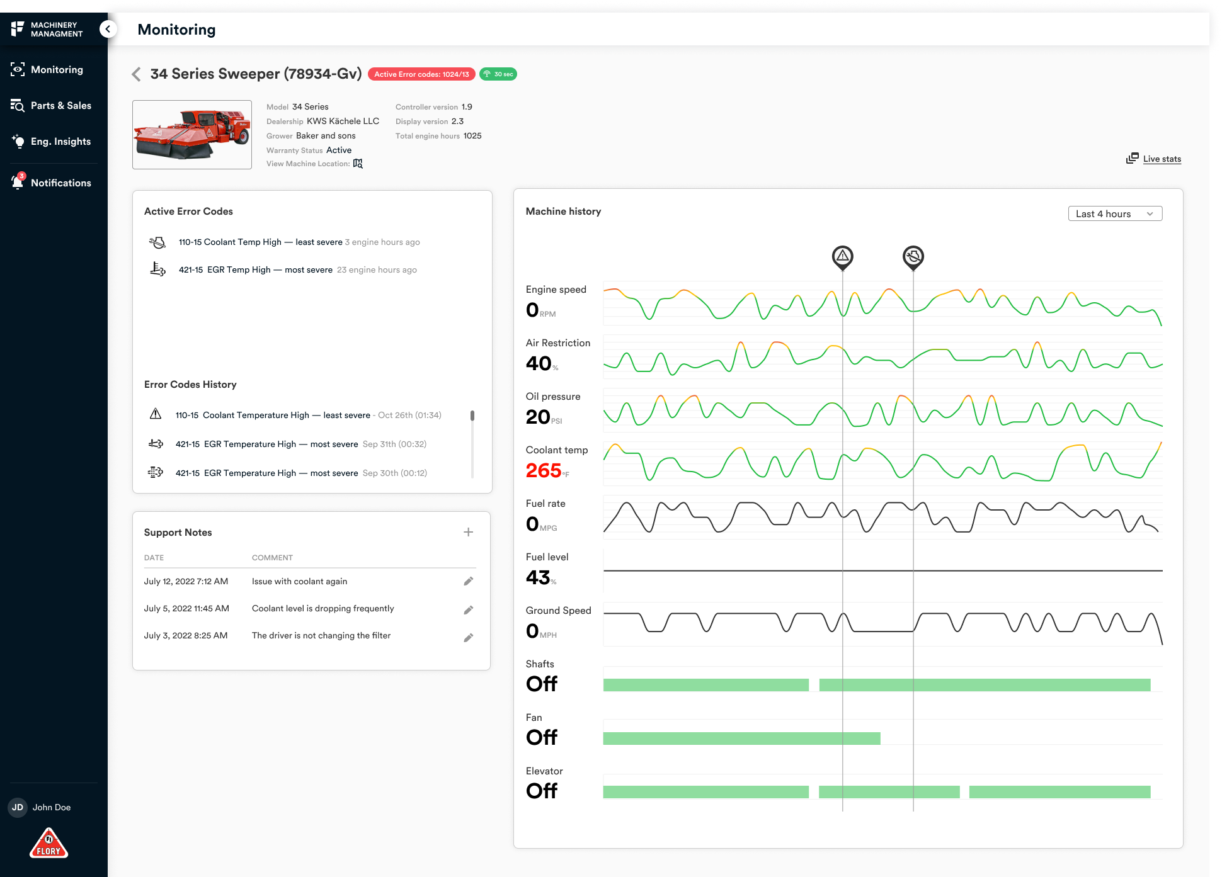Add a new support note with the plus icon
The width and height of the screenshot is (1222, 877).
tap(469, 532)
